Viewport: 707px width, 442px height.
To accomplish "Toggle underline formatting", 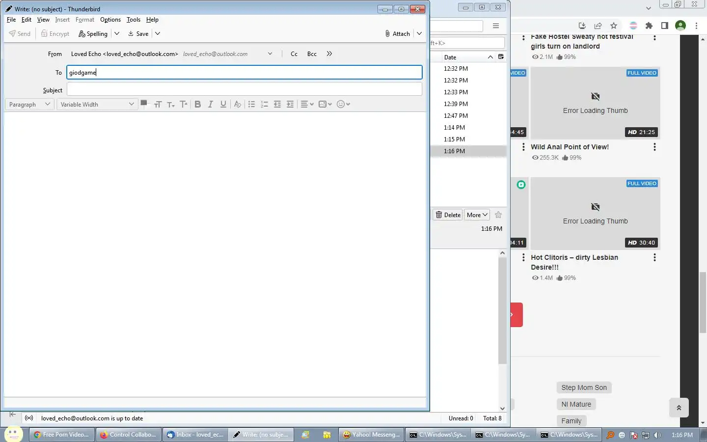I will (223, 104).
